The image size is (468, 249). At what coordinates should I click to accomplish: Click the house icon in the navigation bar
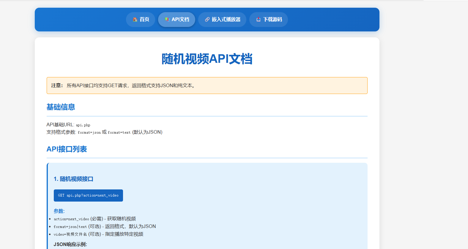pyautogui.click(x=135, y=20)
